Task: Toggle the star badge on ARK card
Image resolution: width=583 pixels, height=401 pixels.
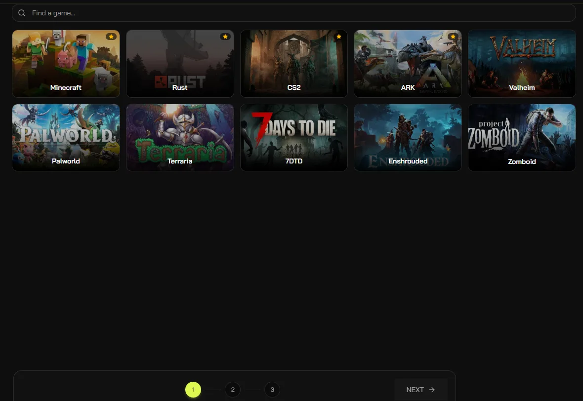Action: pos(453,37)
